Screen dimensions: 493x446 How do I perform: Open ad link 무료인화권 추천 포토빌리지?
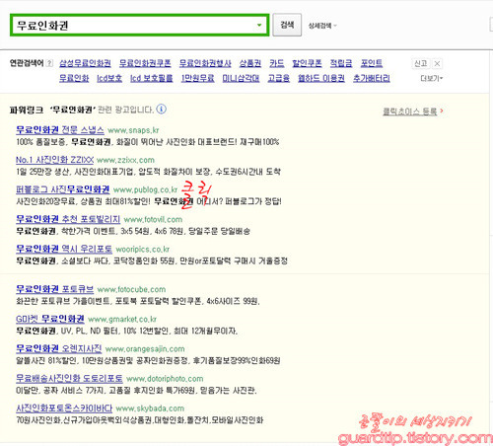(x=68, y=219)
